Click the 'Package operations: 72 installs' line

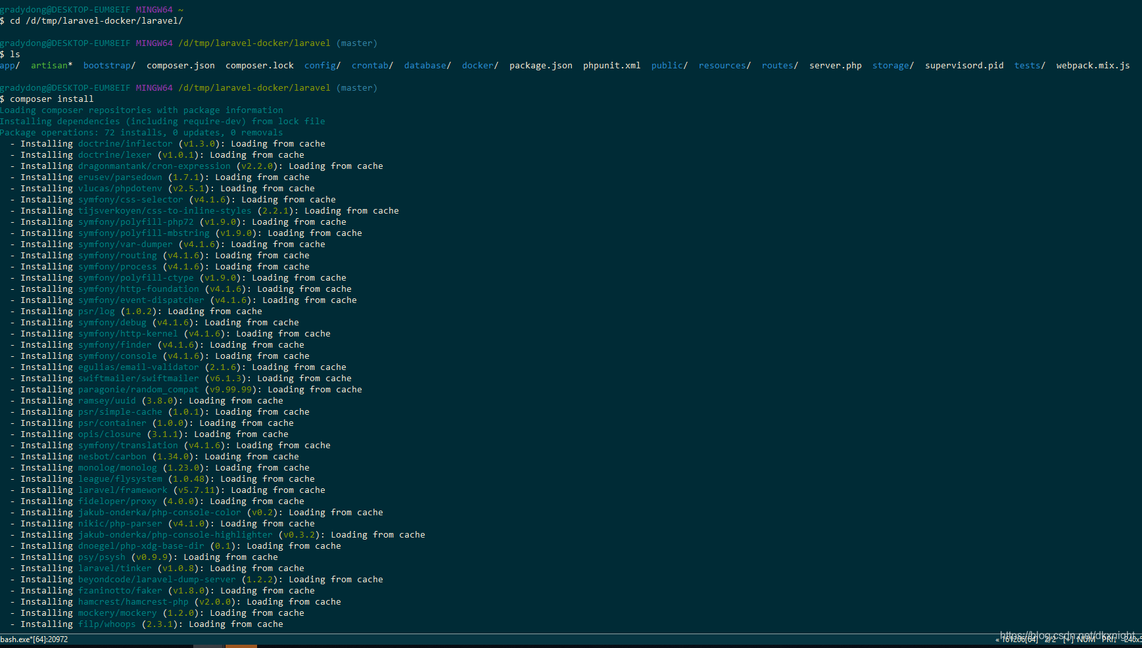tap(141, 133)
